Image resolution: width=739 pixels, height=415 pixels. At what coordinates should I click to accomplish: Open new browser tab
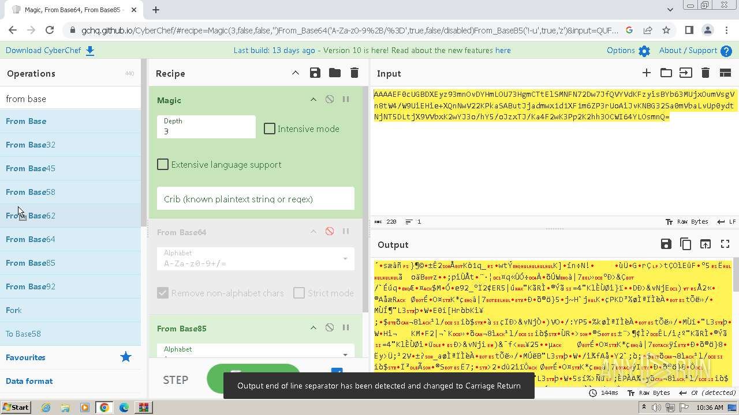(x=156, y=9)
